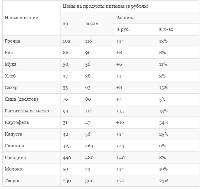Screen dimensions: 200x189
Task: Select Молоко's 19% cell
Action: pyautogui.click(x=163, y=169)
